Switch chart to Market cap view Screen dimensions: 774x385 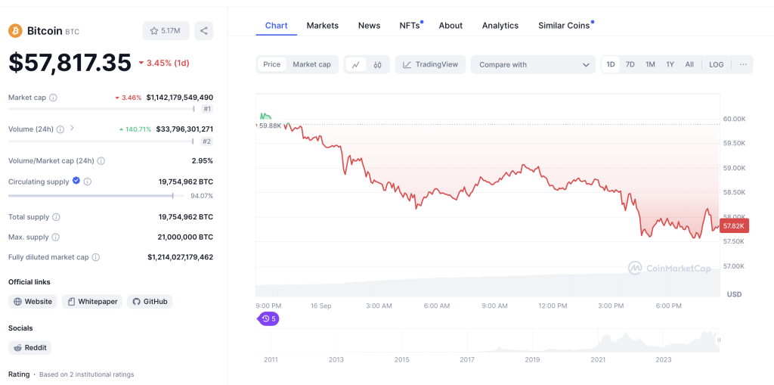(312, 64)
